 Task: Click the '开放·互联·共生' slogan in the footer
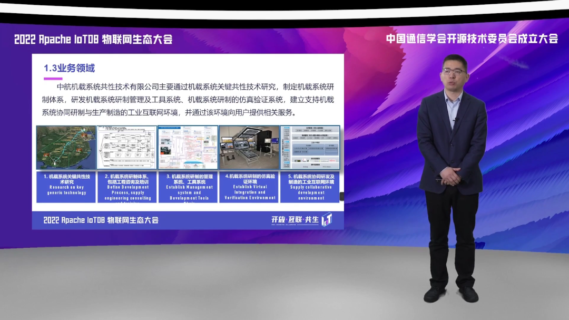pos(295,220)
